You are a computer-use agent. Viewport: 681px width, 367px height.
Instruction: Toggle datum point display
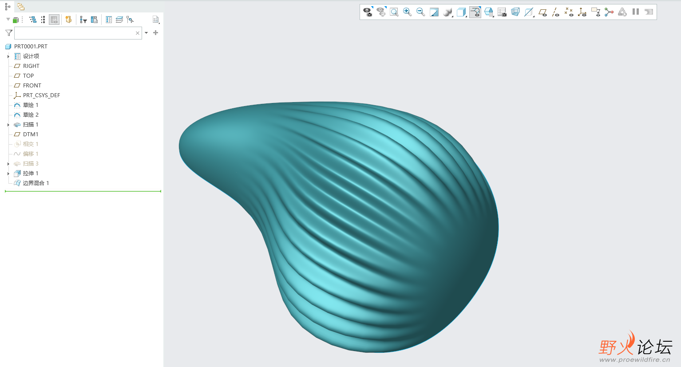[569, 12]
